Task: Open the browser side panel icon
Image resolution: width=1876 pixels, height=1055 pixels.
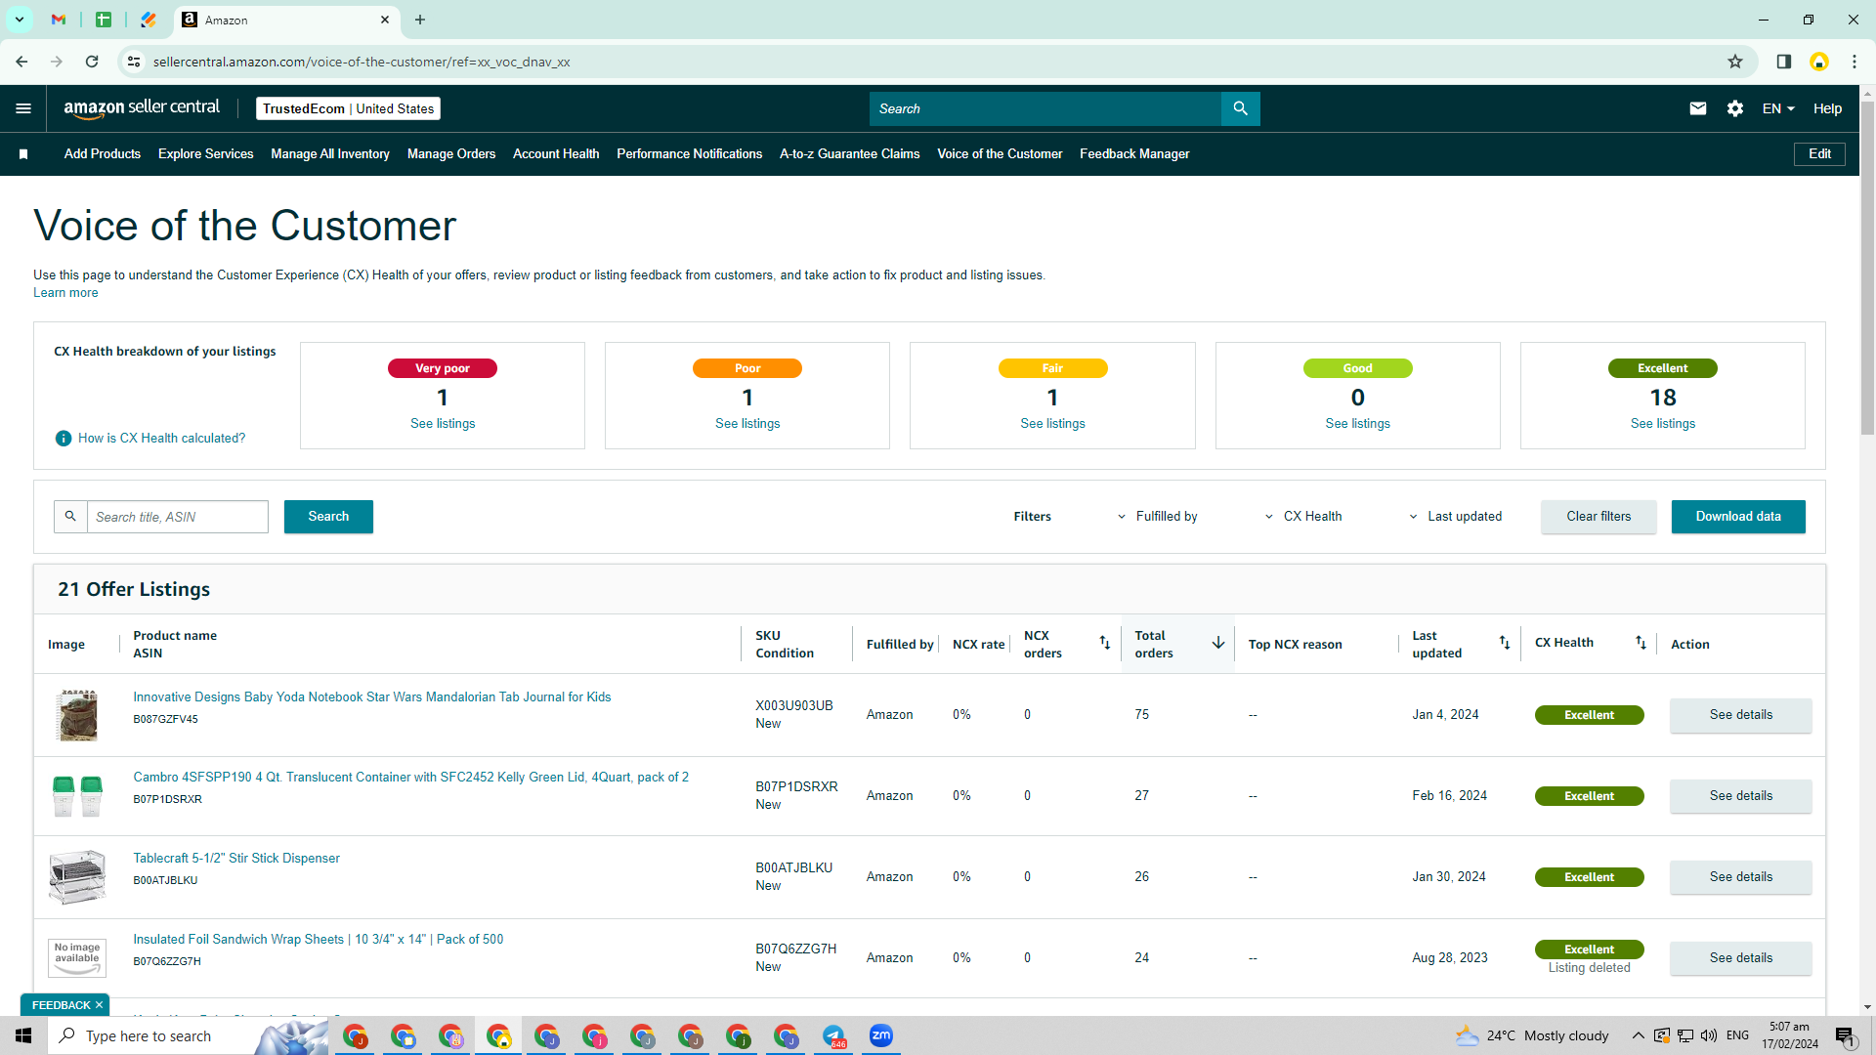Action: [1783, 62]
